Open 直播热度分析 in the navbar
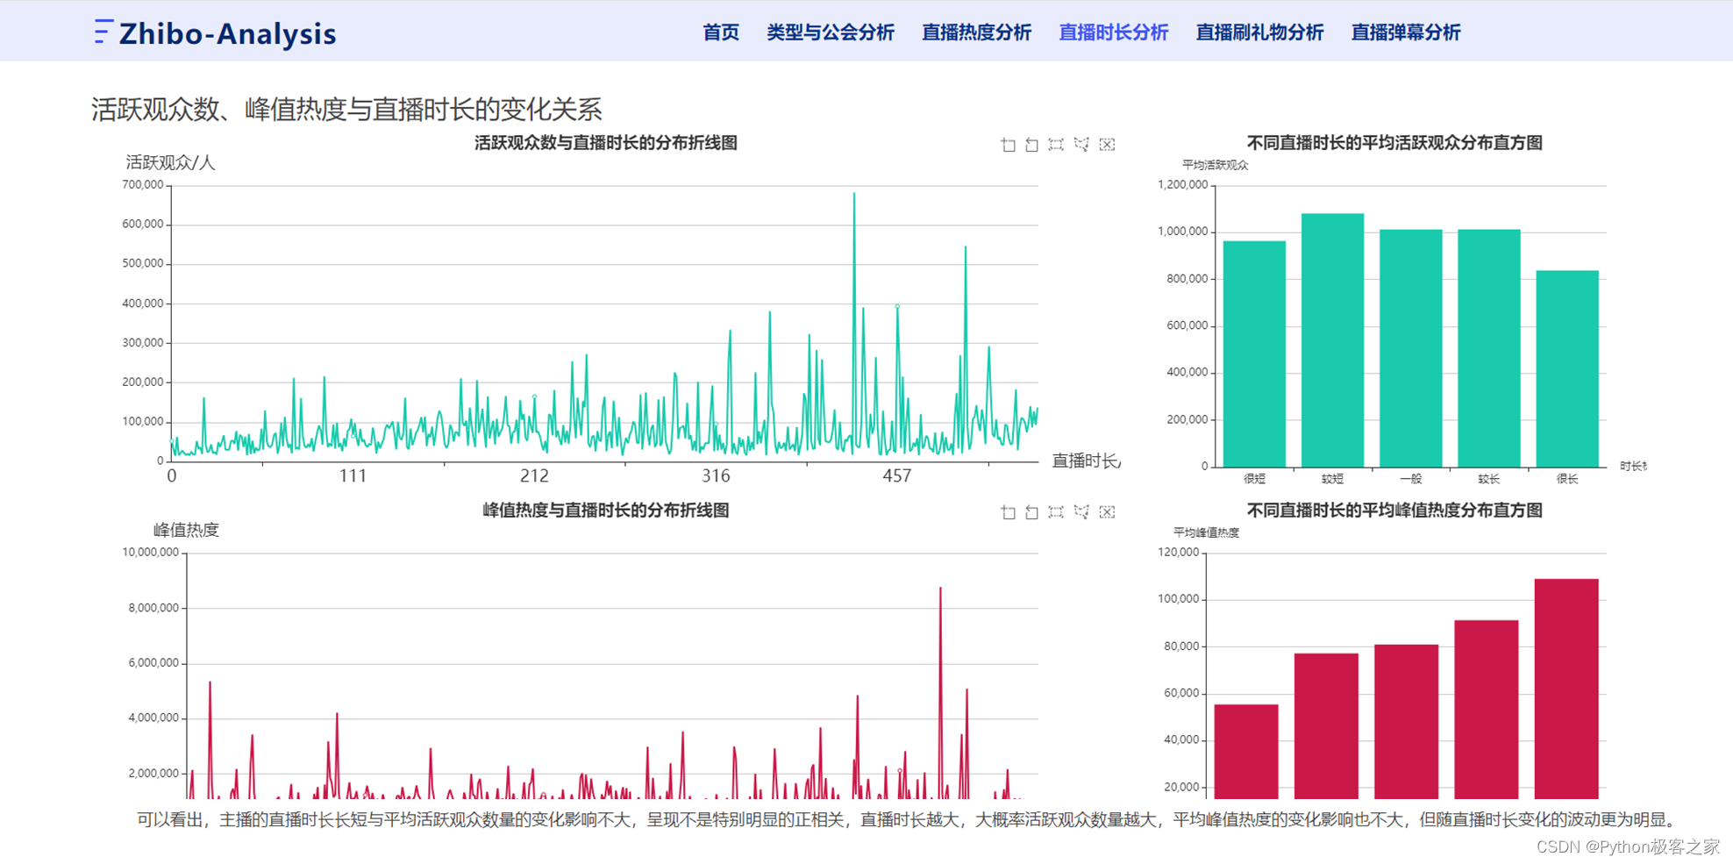The height and width of the screenshot is (864, 1733). coord(976,32)
